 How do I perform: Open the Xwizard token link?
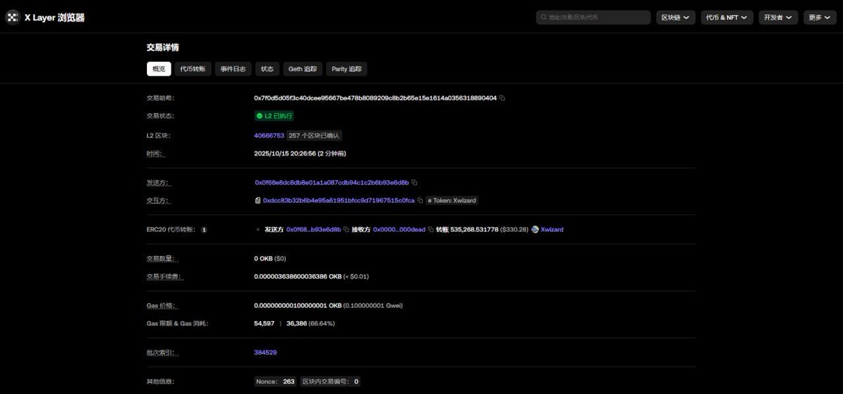click(x=552, y=229)
